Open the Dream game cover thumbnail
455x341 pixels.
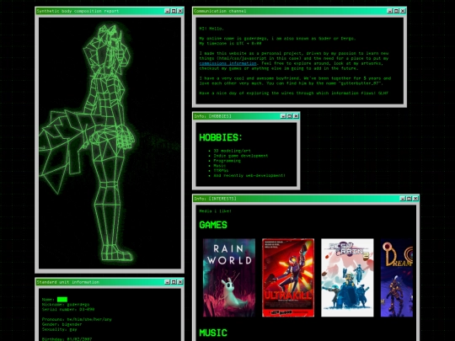[397, 278]
